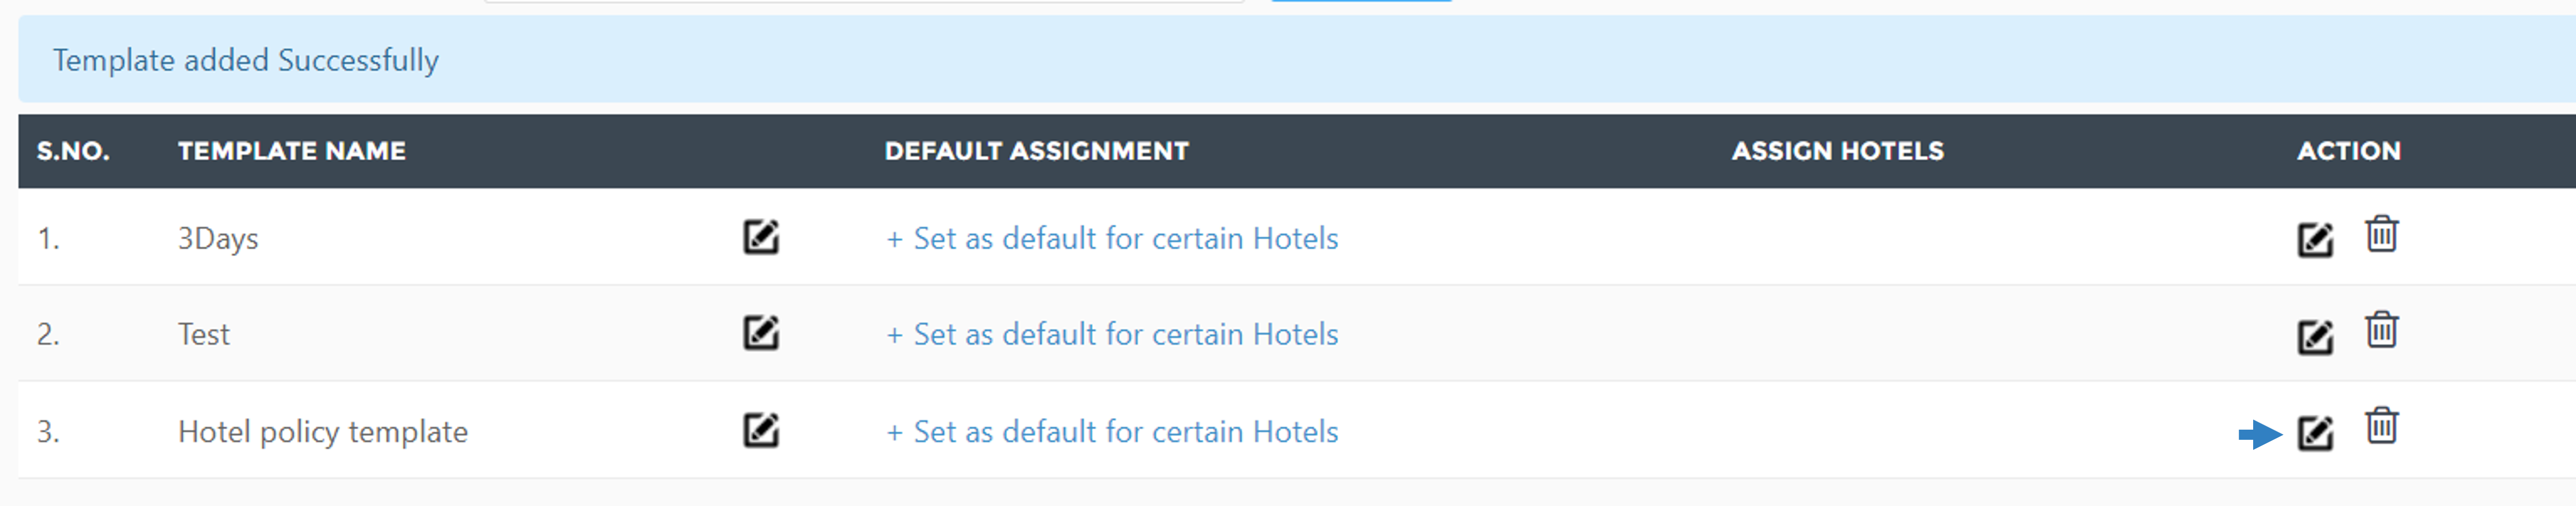Click rename pencil icon beside Hotel policy template
The width and height of the screenshot is (2576, 506).
tap(761, 430)
